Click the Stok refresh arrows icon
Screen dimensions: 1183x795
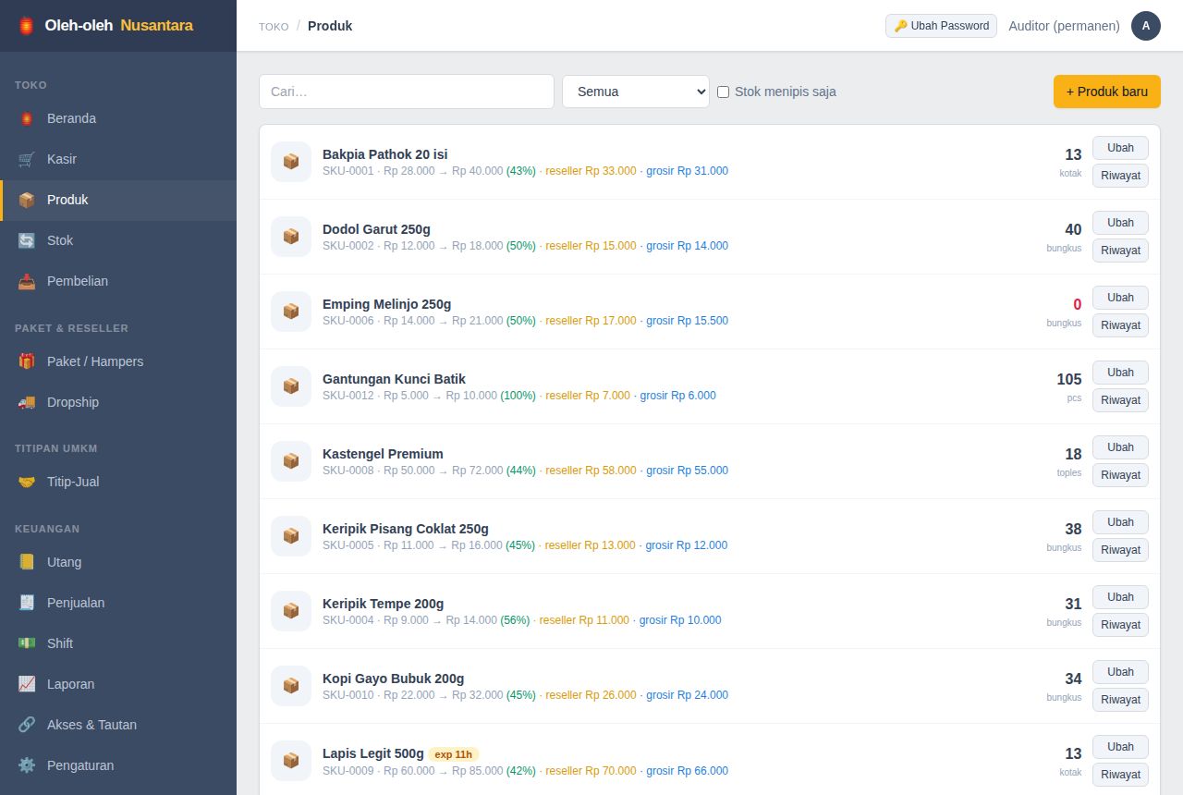point(27,240)
